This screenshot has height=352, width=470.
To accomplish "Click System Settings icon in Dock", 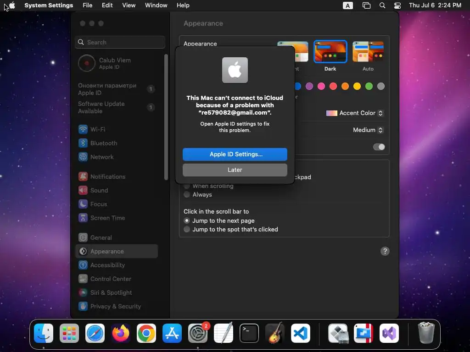I will (198, 333).
